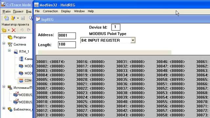
Task: Click the InpREG document window icon
Action: [38, 19]
